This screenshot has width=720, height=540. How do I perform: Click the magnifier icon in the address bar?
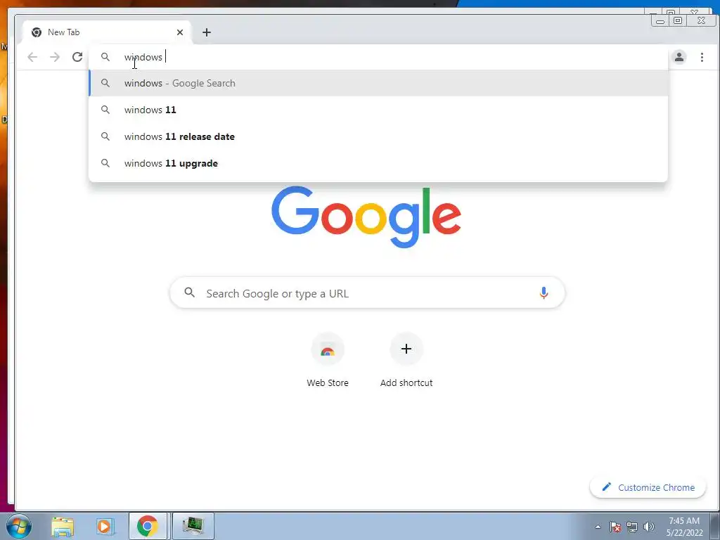click(105, 57)
